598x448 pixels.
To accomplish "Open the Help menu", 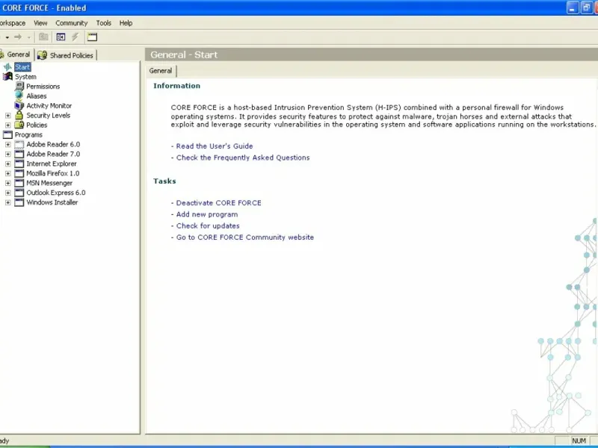I will click(126, 23).
